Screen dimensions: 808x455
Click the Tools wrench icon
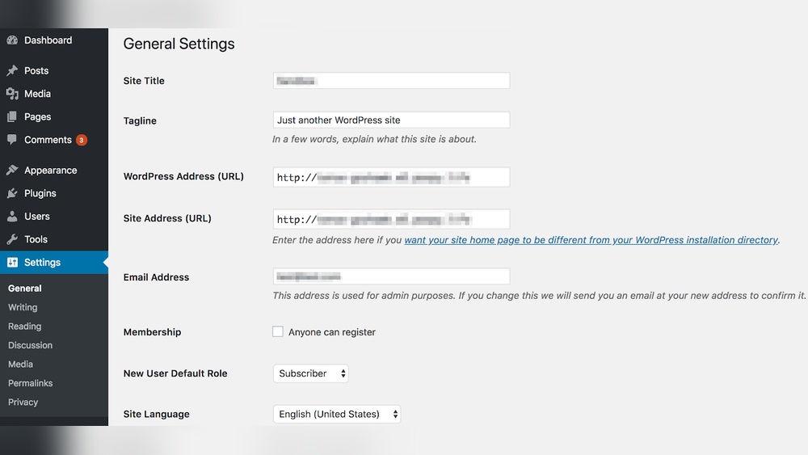12,239
